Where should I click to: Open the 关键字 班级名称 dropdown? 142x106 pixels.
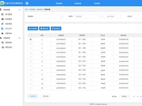tap(89, 16)
